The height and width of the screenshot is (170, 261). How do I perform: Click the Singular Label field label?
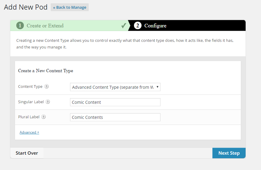[31, 102]
